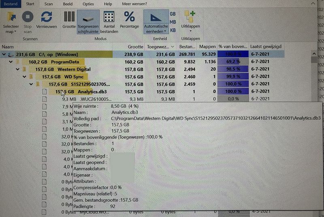Select the C:\ op [Windows] drive row

[x=142, y=54]
